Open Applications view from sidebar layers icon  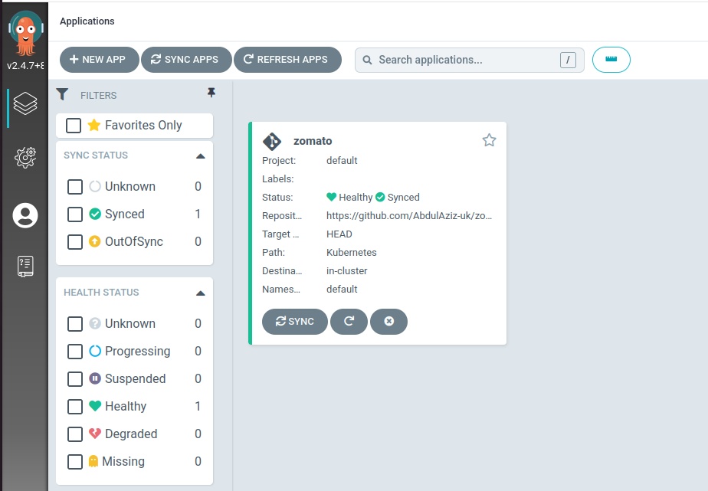point(25,103)
